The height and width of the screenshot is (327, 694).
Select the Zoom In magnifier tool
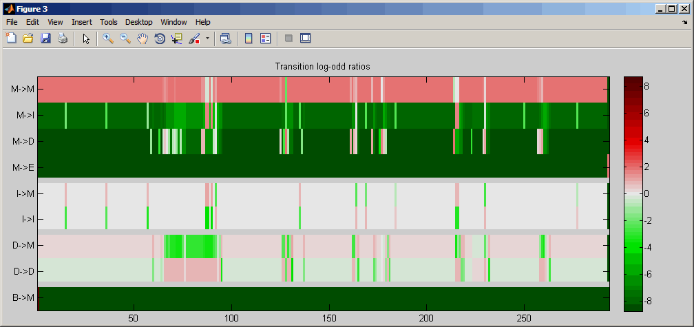108,39
